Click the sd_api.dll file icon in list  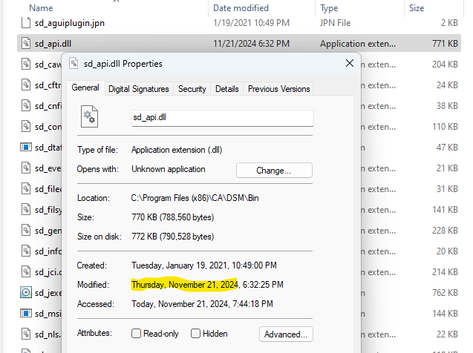(26, 44)
